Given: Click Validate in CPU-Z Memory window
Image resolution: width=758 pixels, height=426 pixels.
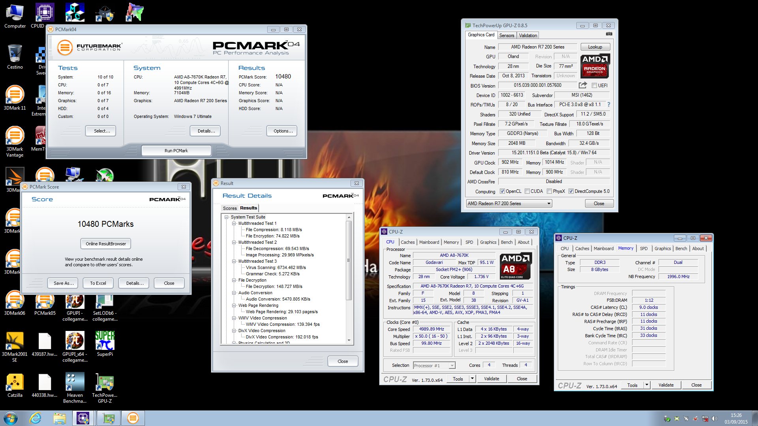Looking at the screenshot, I should tap(666, 385).
